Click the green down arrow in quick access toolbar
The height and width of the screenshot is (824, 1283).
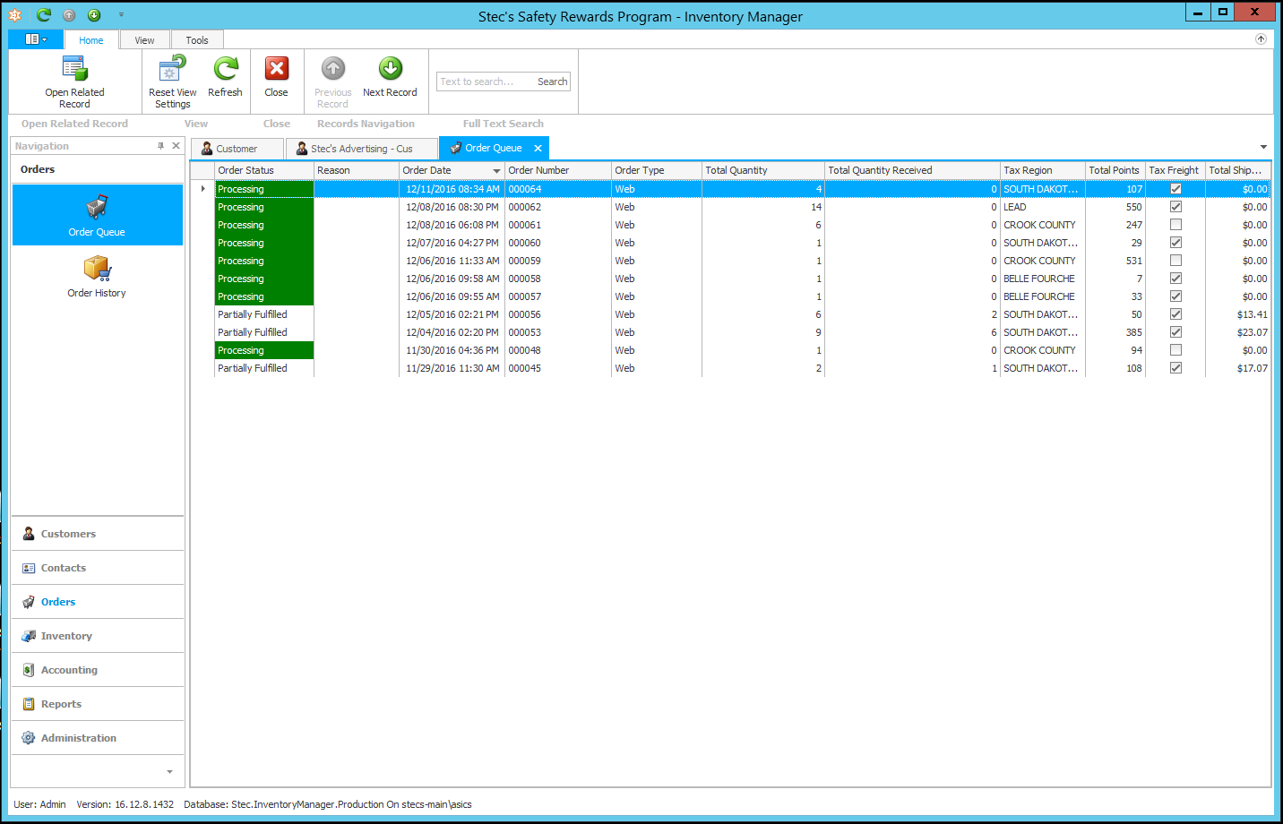point(94,14)
